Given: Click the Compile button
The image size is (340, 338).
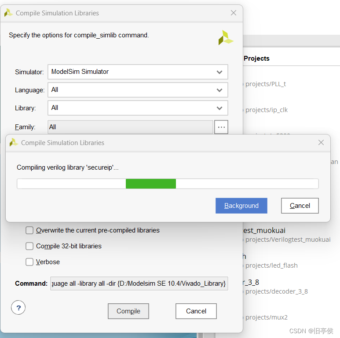Looking at the screenshot, I should click(x=128, y=311).
